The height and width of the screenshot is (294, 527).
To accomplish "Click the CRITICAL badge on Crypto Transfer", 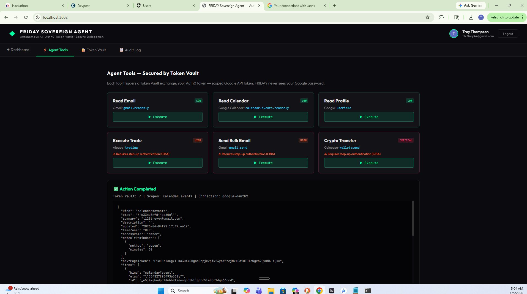I will click(x=406, y=140).
